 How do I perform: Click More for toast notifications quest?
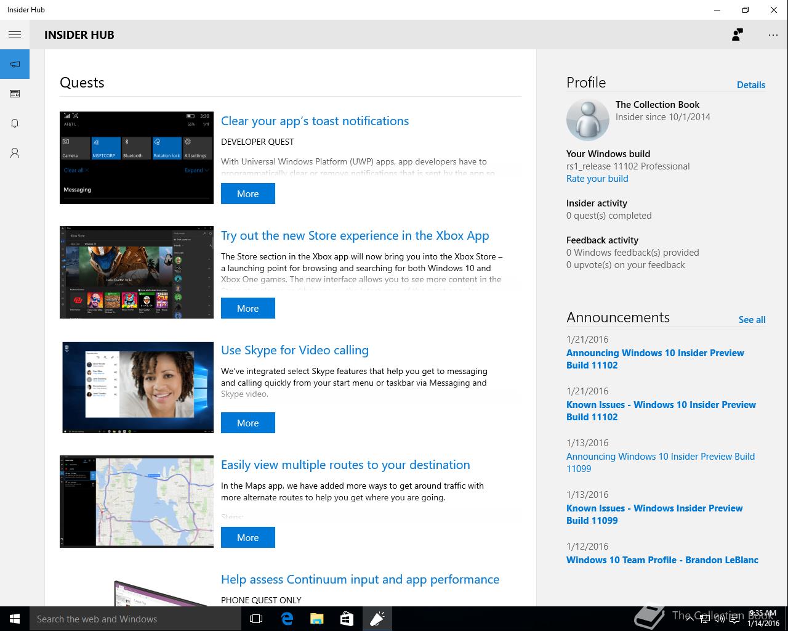coord(248,193)
